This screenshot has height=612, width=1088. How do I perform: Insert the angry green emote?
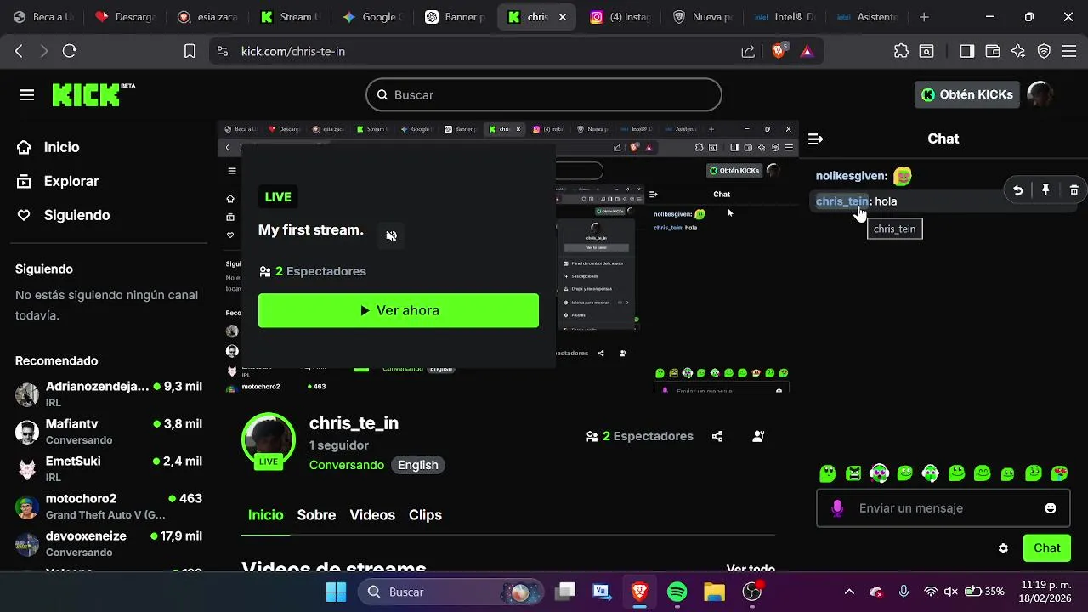point(853,473)
